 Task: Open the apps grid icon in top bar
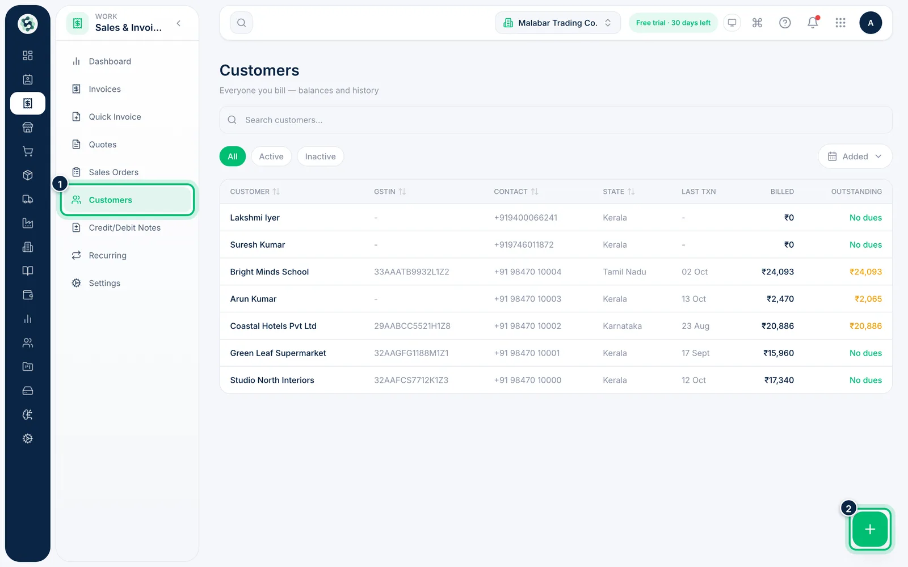(840, 23)
